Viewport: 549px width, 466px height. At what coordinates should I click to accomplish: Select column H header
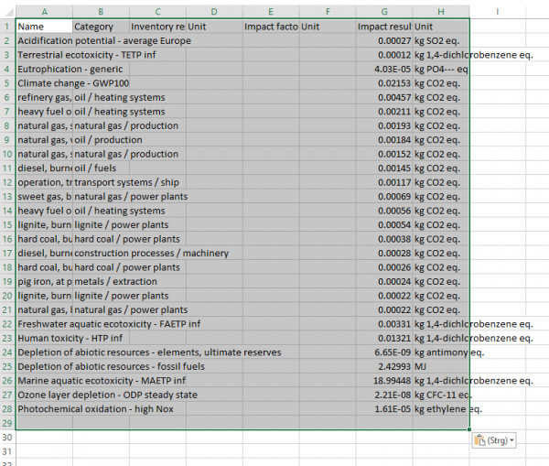click(x=441, y=12)
